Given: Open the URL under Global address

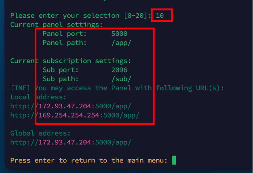Looking at the screenshot, I should pyautogui.click(x=71, y=142).
